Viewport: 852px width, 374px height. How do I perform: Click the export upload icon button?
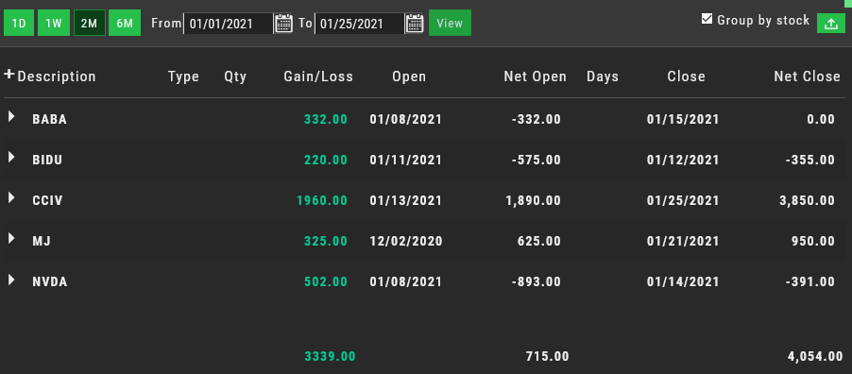pyautogui.click(x=831, y=24)
